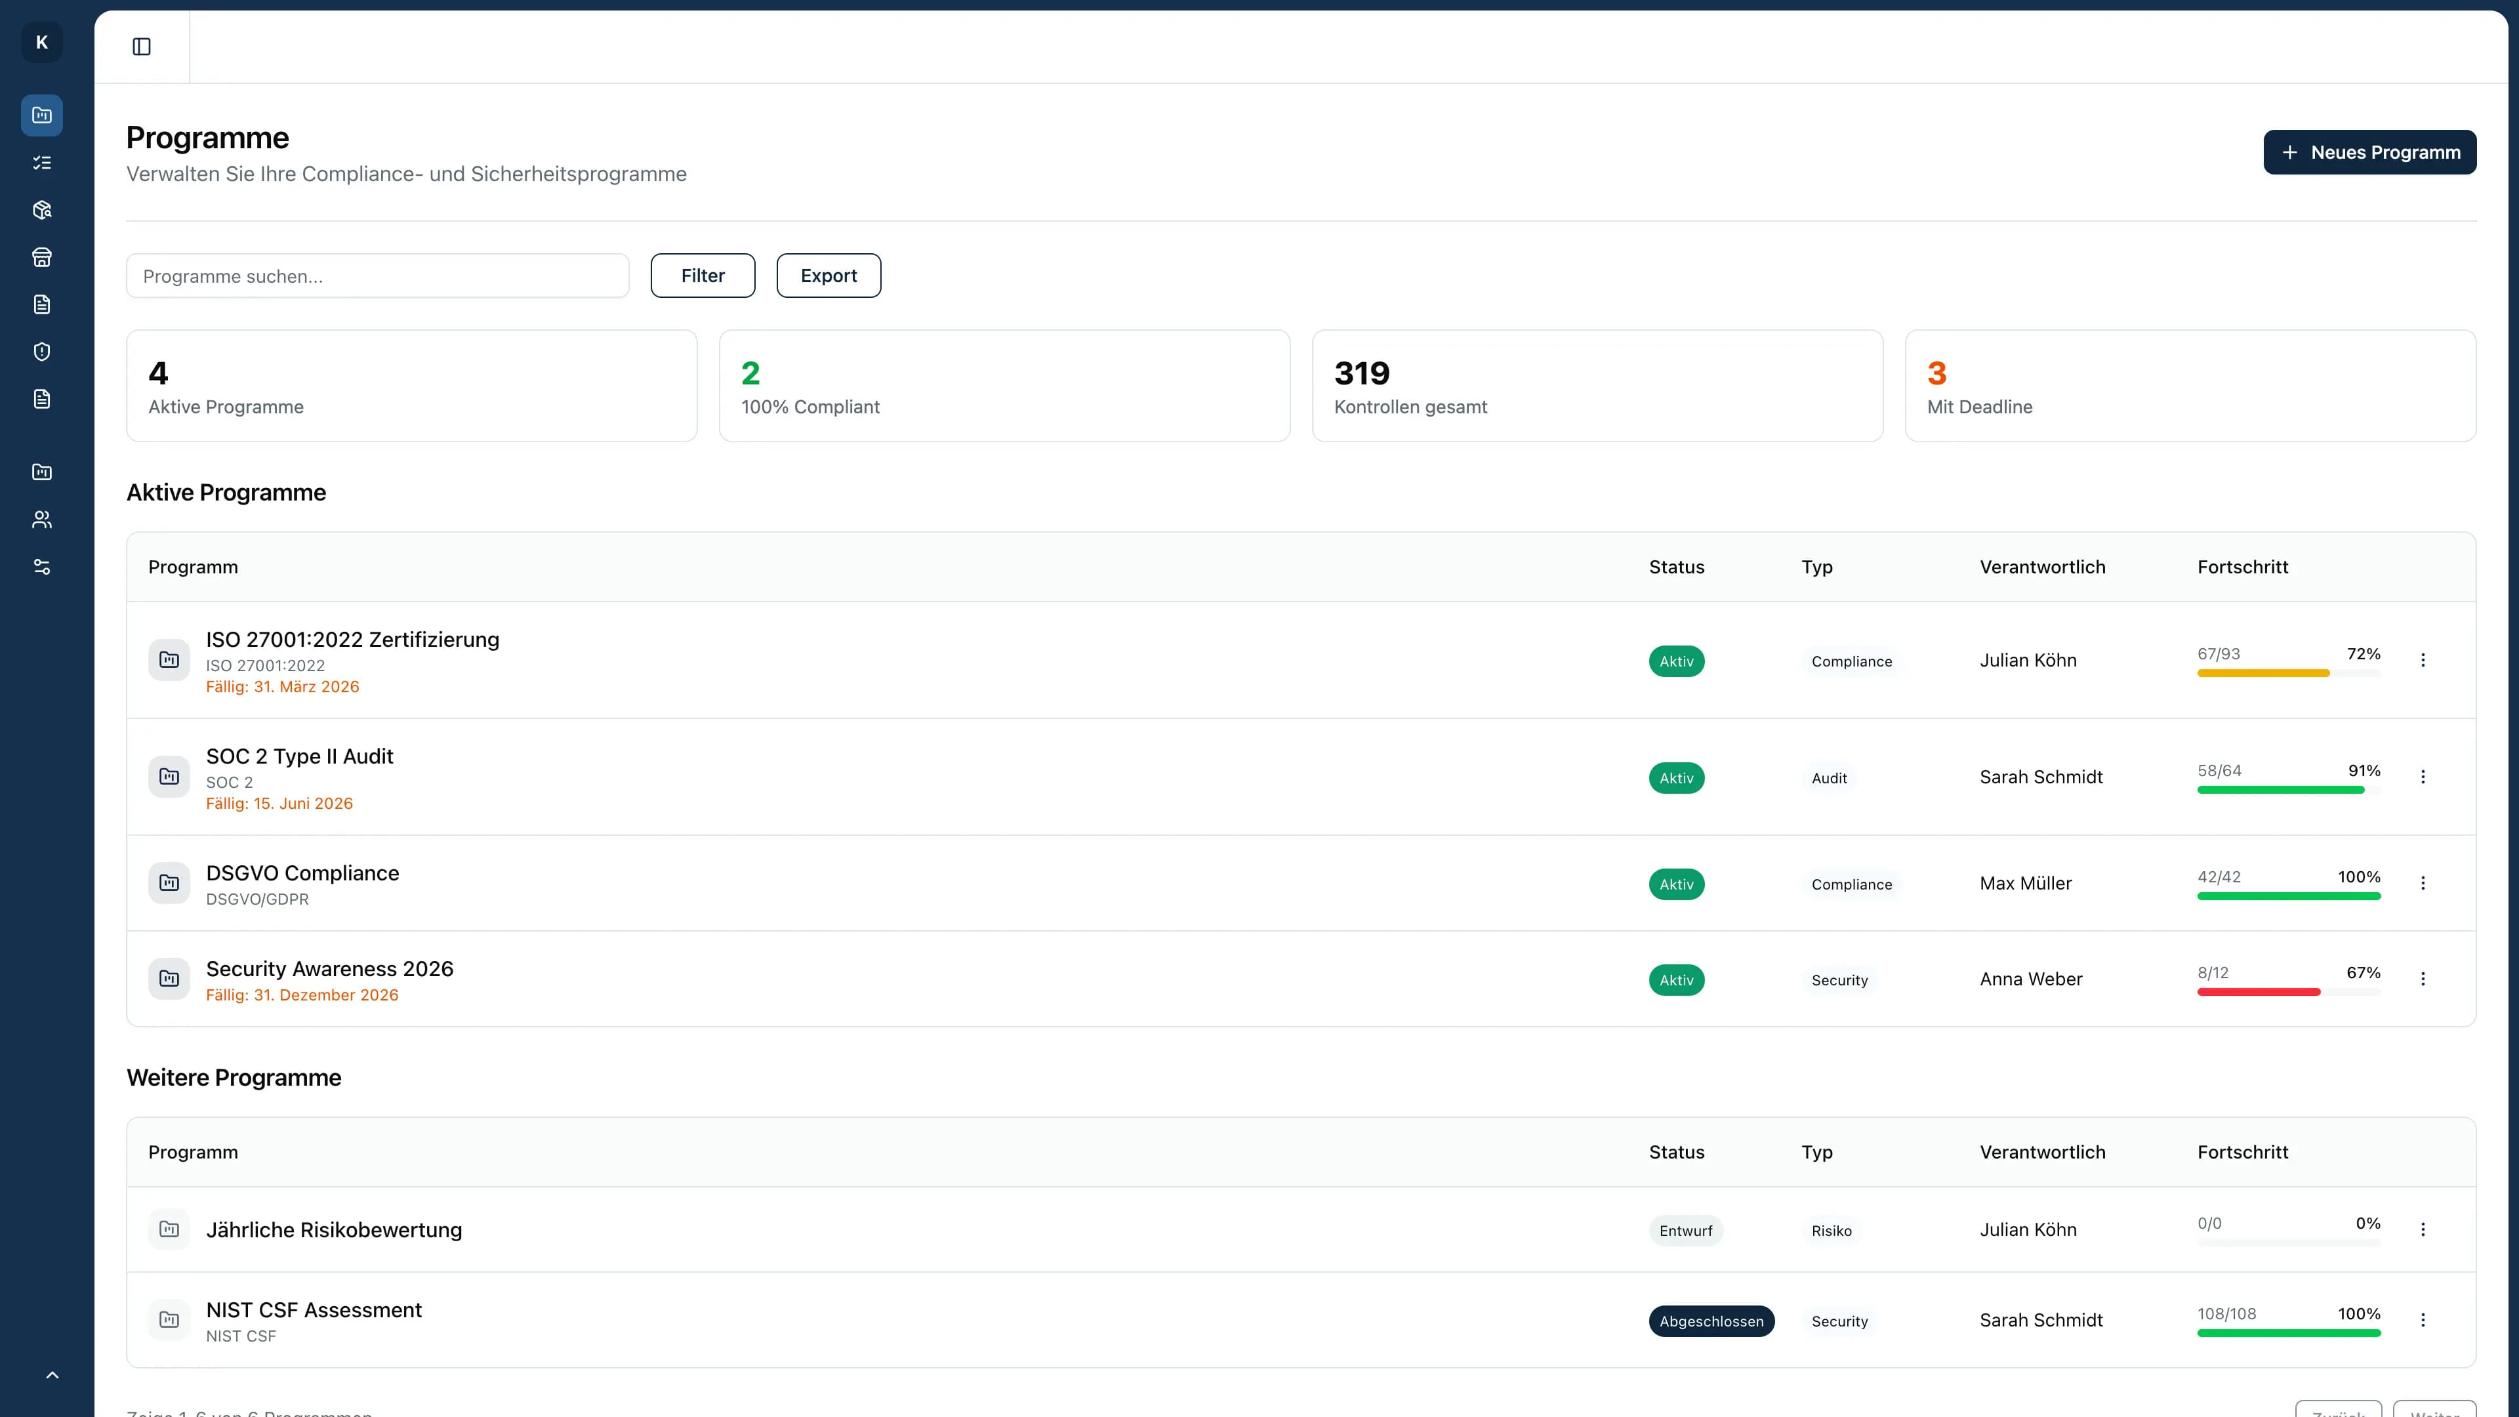
Task: Open the shield/security section in the sidebar
Action: coord(41,351)
